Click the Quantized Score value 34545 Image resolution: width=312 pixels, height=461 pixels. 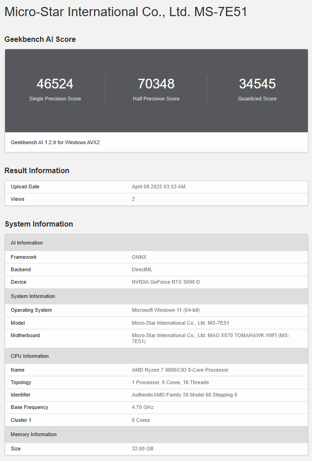click(x=257, y=84)
